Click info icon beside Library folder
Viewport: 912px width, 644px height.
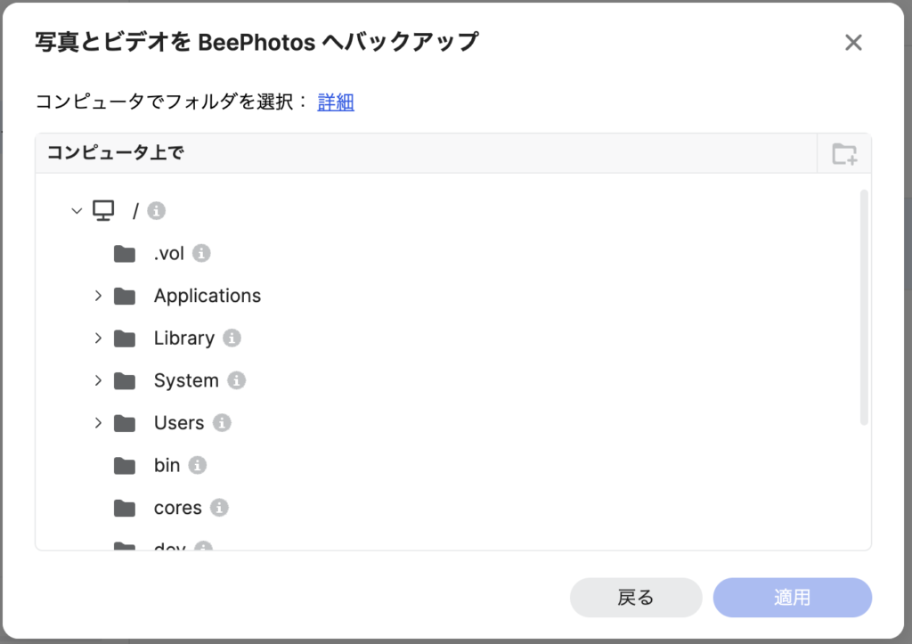(x=232, y=338)
